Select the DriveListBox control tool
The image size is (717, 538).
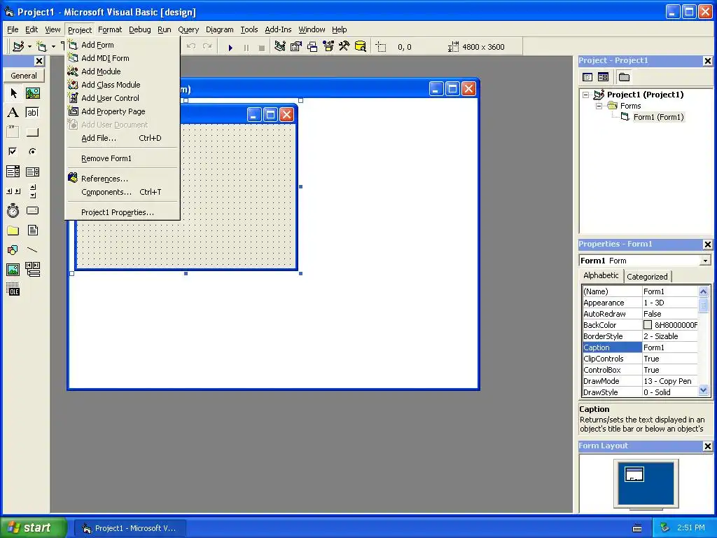pos(32,211)
